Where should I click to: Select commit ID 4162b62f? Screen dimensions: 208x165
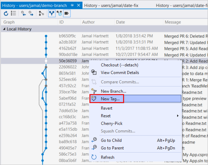tap(67, 48)
